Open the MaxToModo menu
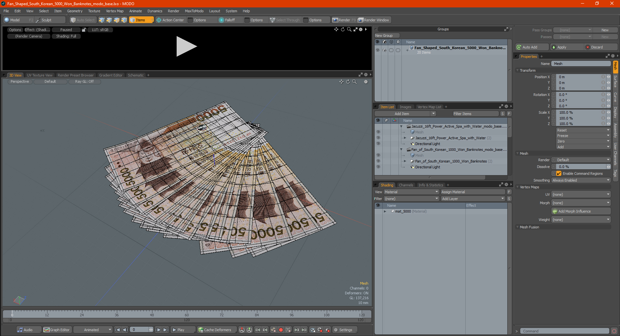 coord(194,11)
